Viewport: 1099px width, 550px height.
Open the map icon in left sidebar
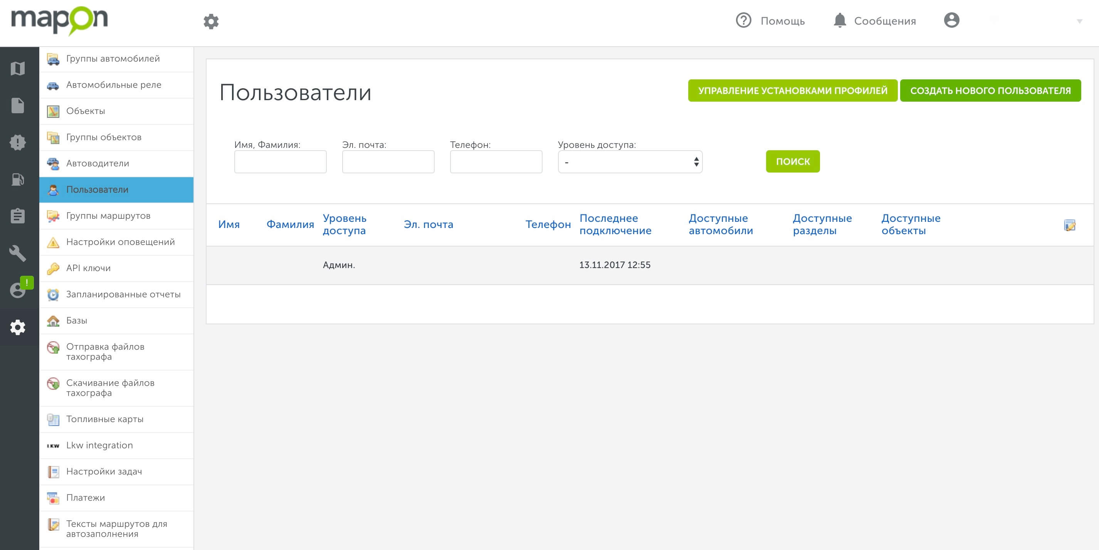[x=17, y=68]
